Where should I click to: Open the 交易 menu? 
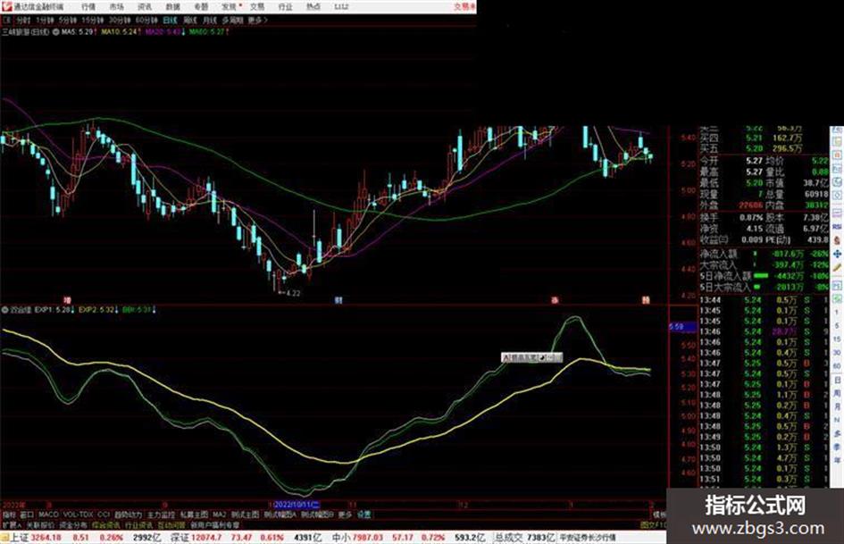click(x=256, y=6)
